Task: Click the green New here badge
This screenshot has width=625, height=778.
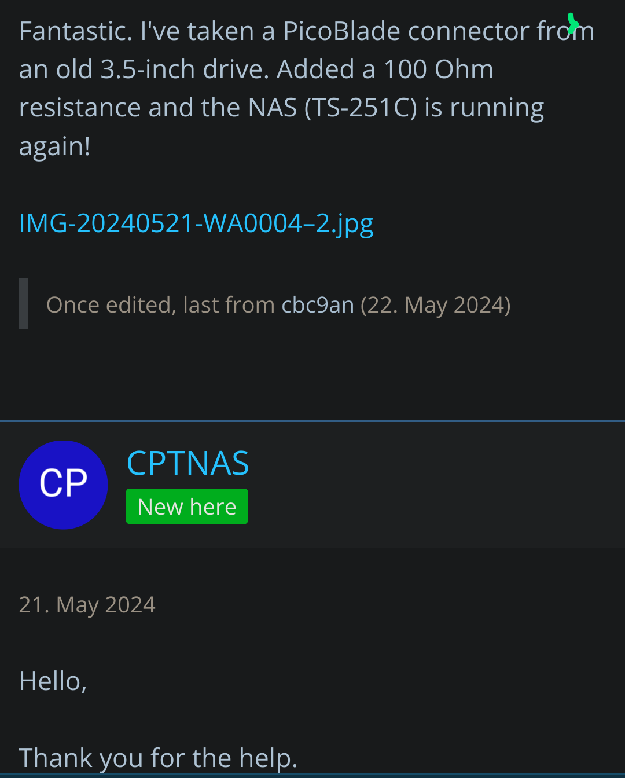Action: coord(187,507)
